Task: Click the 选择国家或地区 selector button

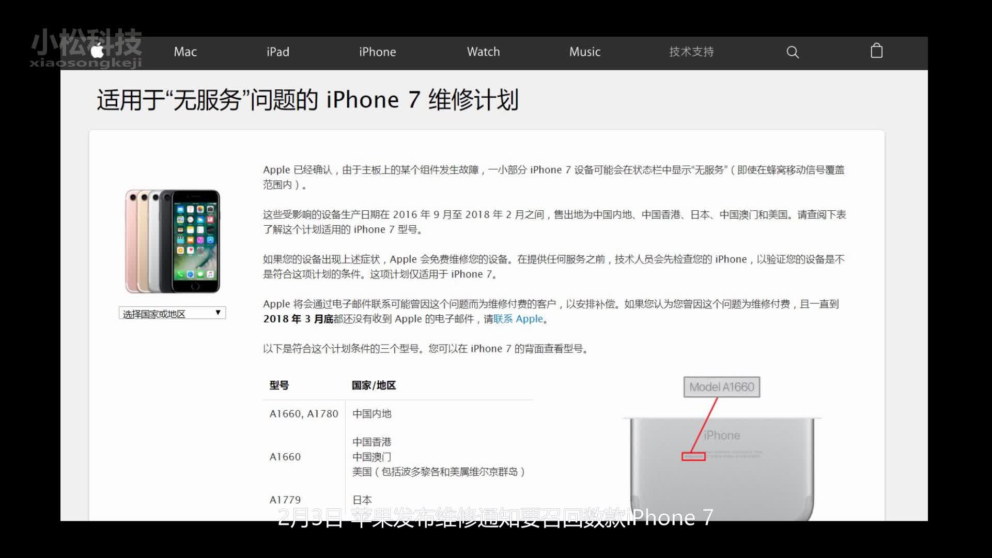Action: 172,314
